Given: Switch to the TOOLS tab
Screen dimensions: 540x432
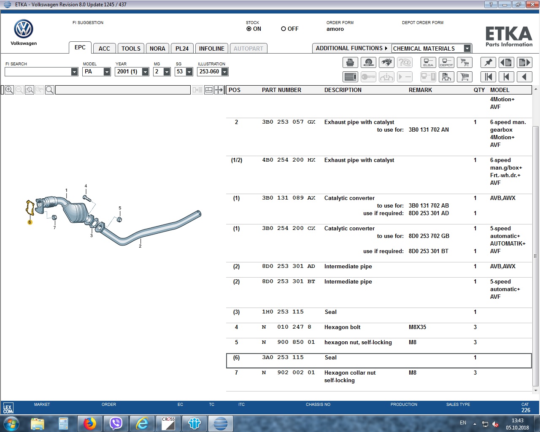Looking at the screenshot, I should click(131, 49).
